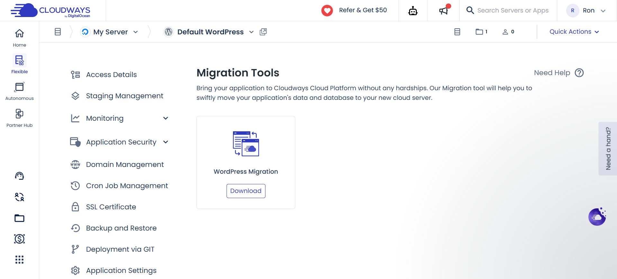The height and width of the screenshot is (279, 617).
Task: Click the My Server provider icon
Action: point(85,32)
